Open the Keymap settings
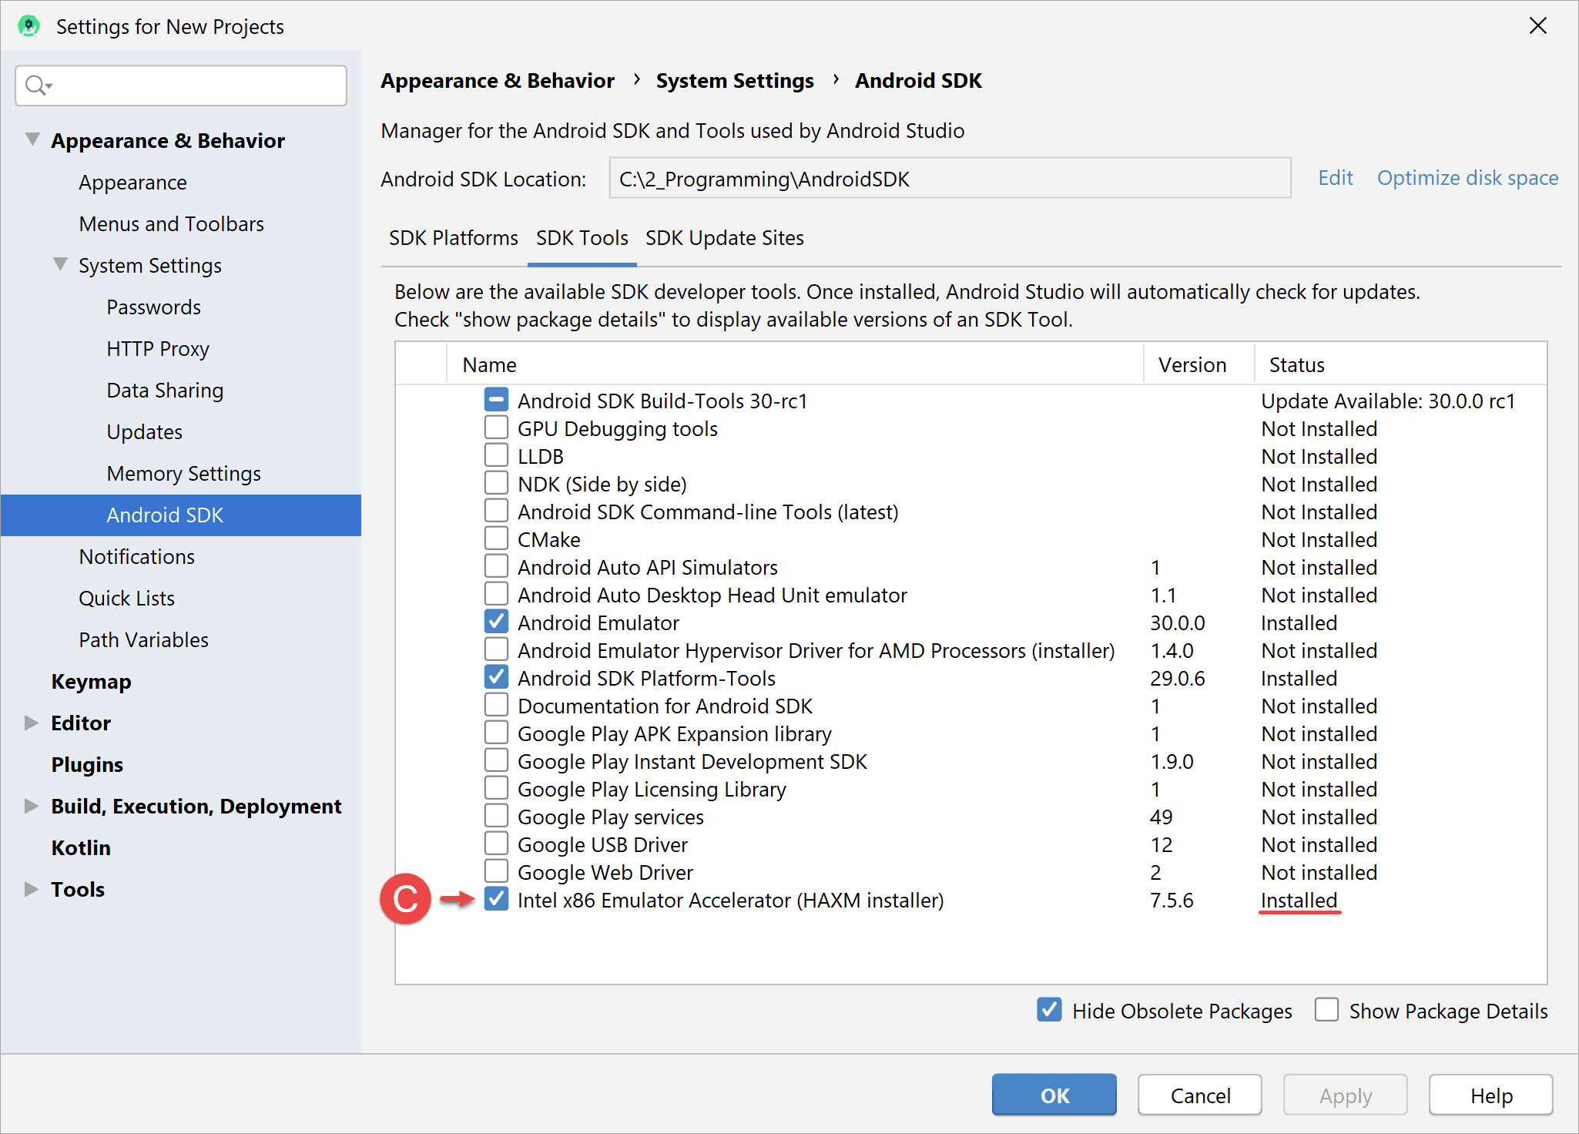The image size is (1579, 1134). (x=91, y=682)
